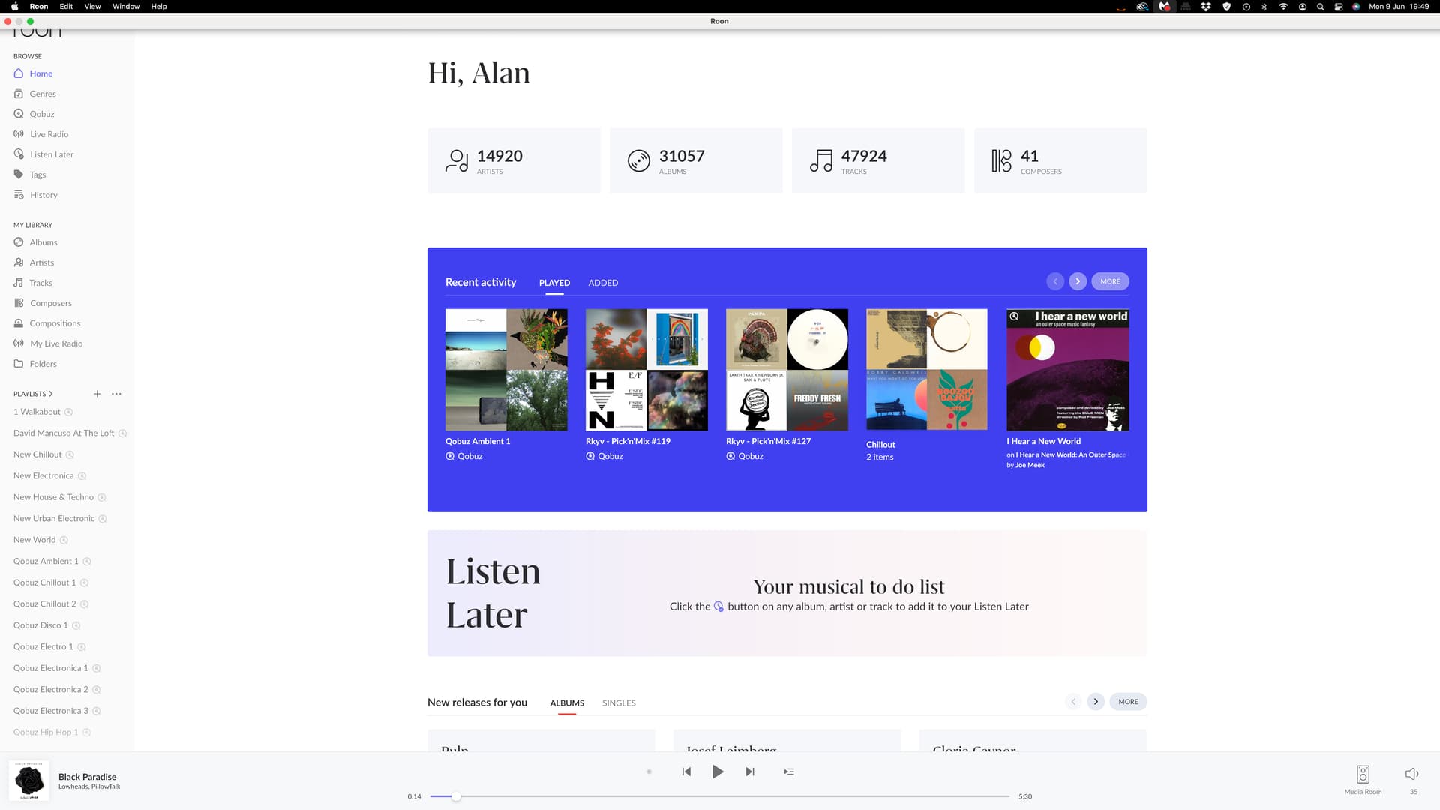
Task: Click More in Recent activity
Action: (x=1110, y=281)
